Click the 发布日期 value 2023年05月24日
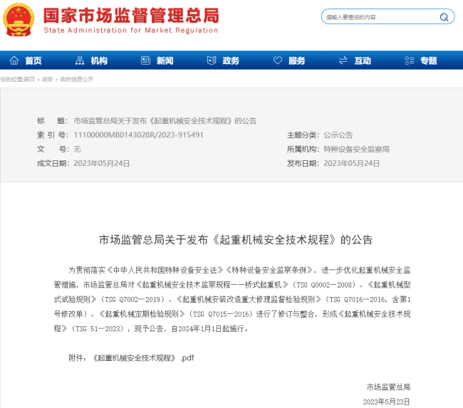 click(351, 164)
